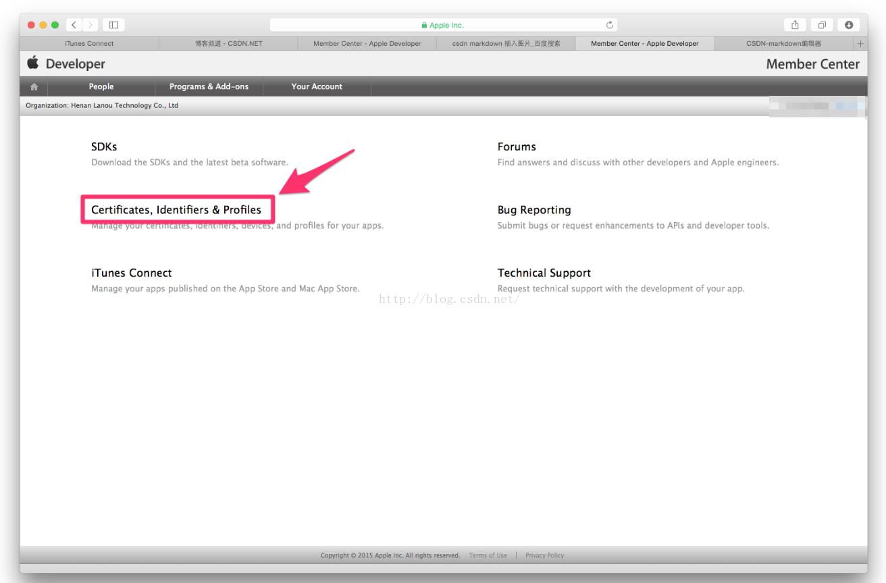The width and height of the screenshot is (886, 583).
Task: Go forward using Safari's forward arrow
Action: click(90, 26)
